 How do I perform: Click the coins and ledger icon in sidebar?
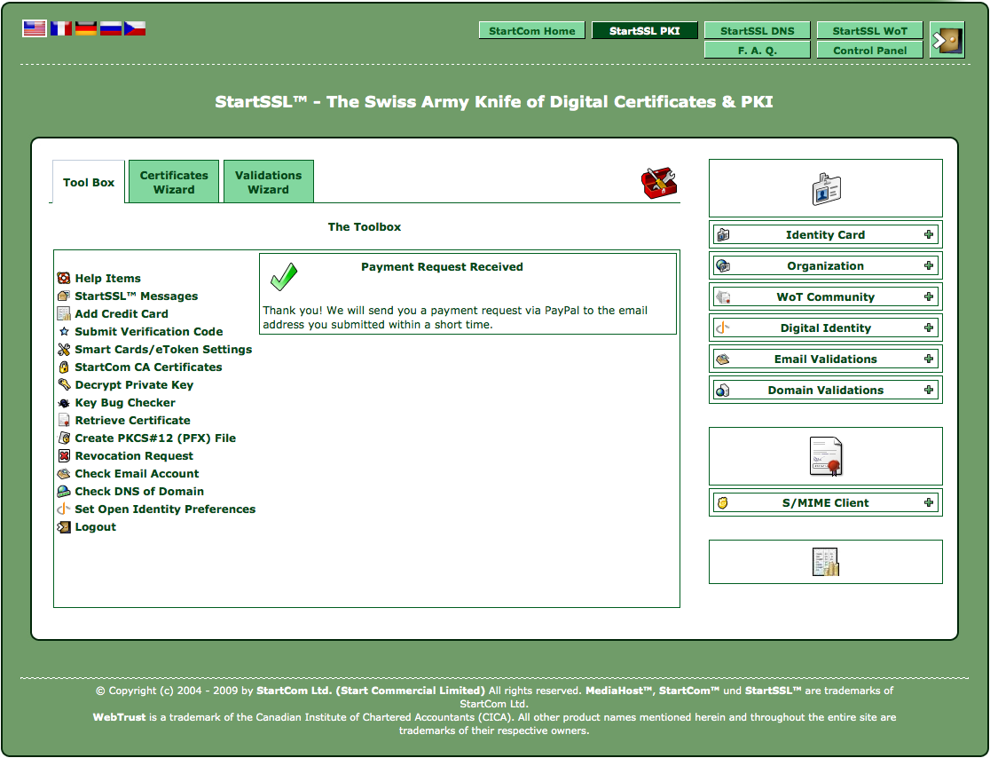pos(826,562)
